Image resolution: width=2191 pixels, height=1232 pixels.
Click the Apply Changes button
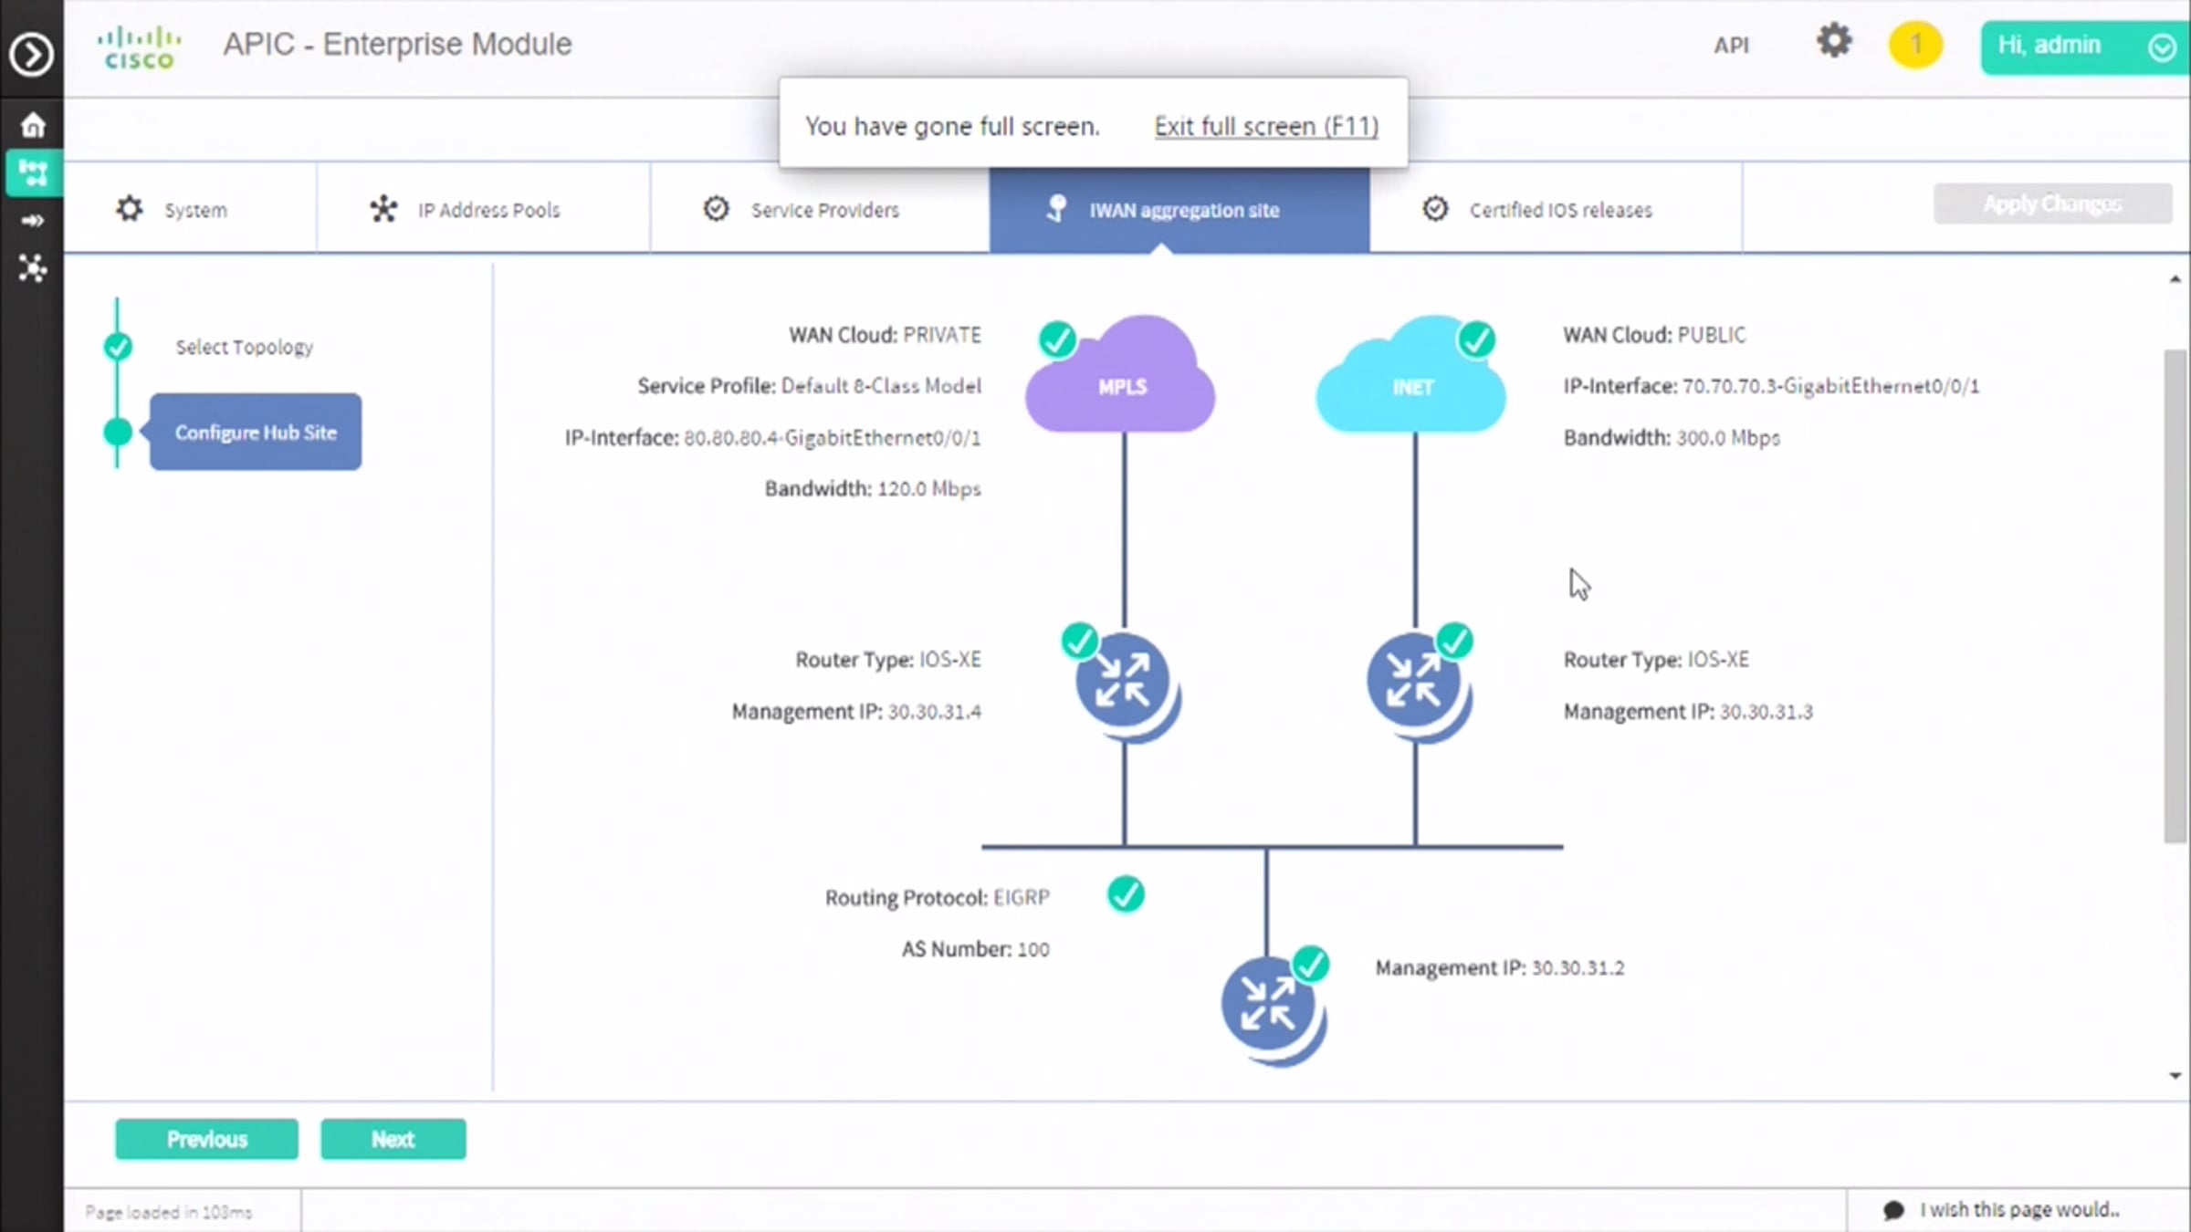pos(2052,204)
